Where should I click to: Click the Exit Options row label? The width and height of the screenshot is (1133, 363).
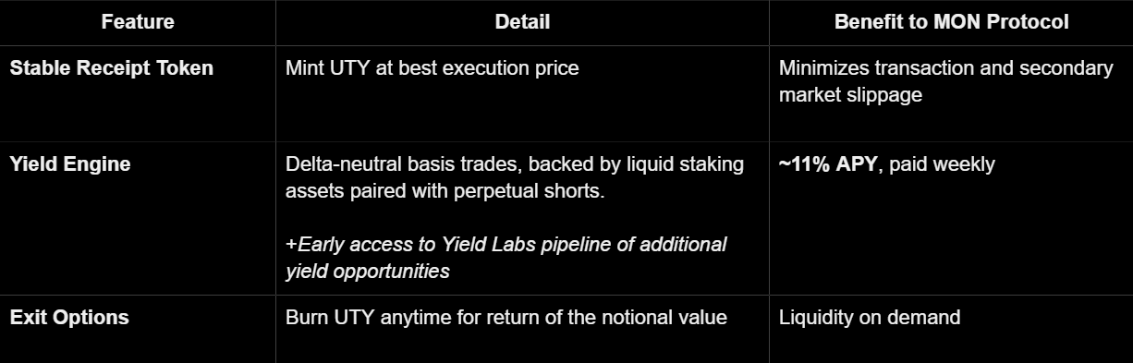point(69,318)
